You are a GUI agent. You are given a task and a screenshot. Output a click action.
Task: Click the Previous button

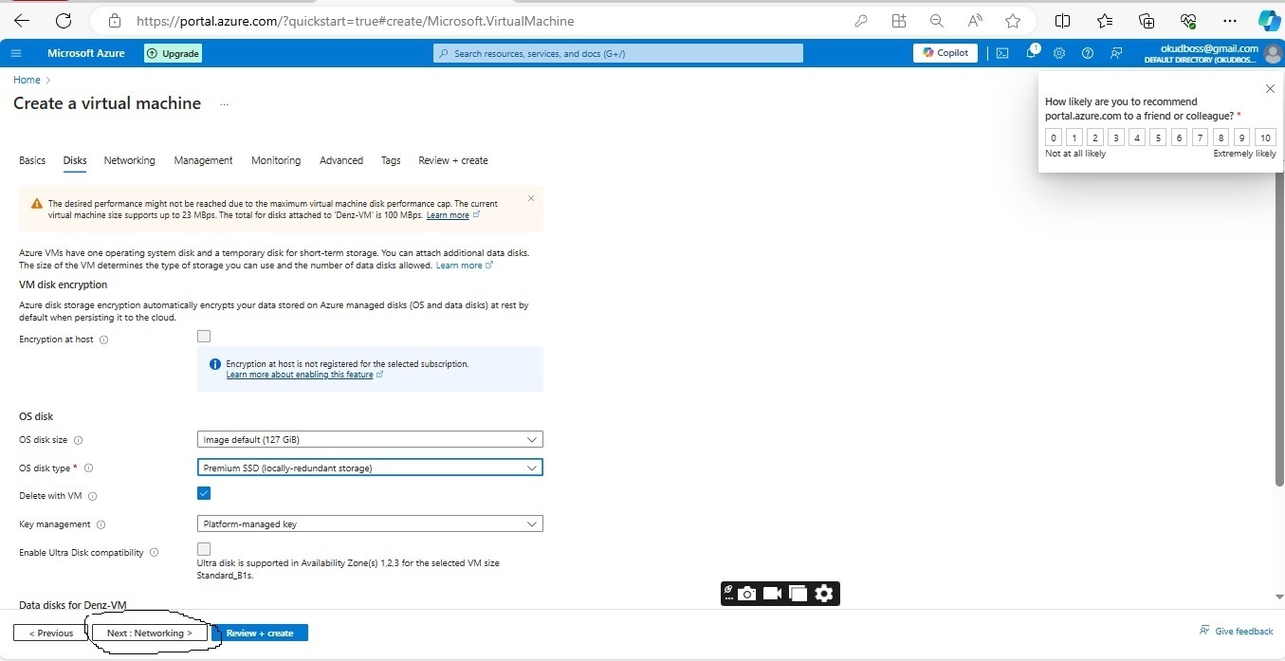(x=50, y=633)
